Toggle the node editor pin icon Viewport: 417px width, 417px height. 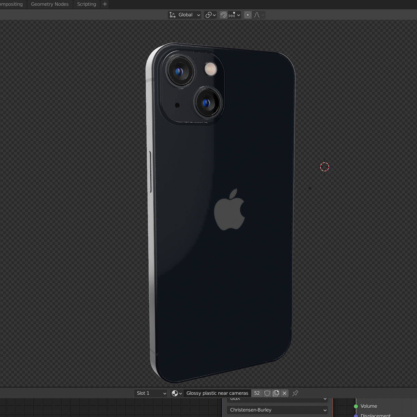(x=295, y=393)
